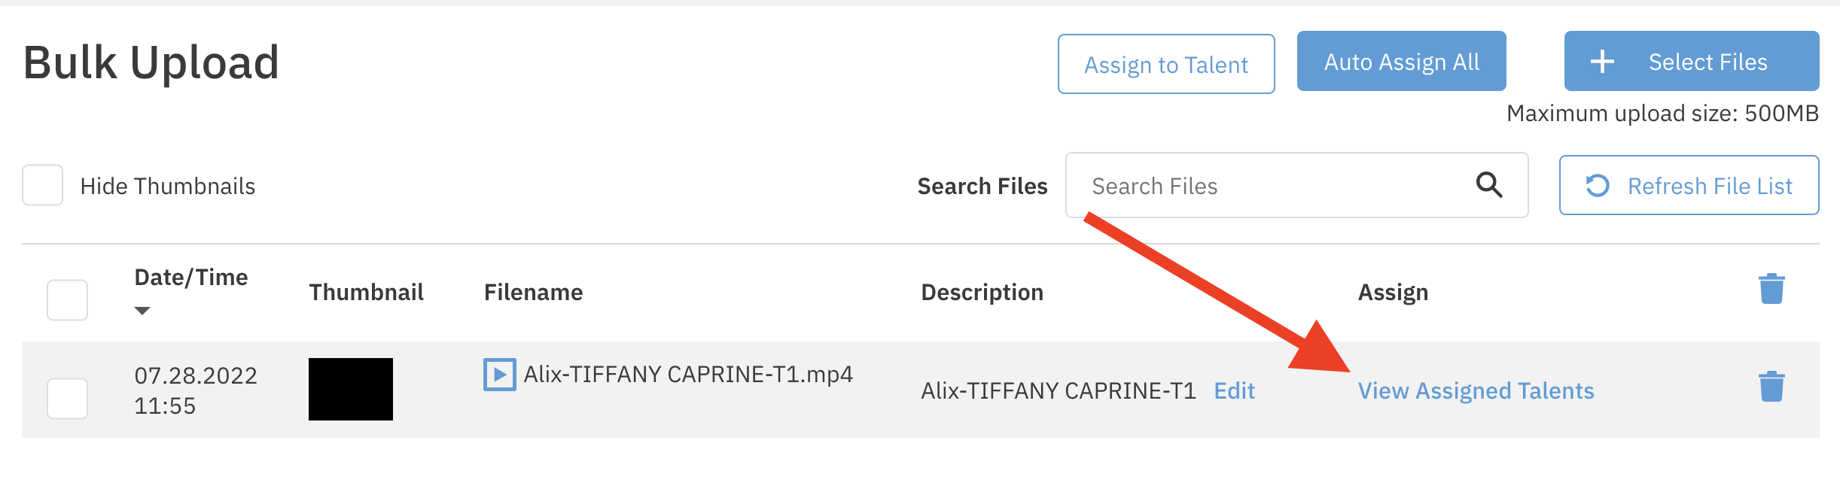This screenshot has height=504, width=1840.
Task: Click the Assign to Talent button
Action: coord(1165,65)
